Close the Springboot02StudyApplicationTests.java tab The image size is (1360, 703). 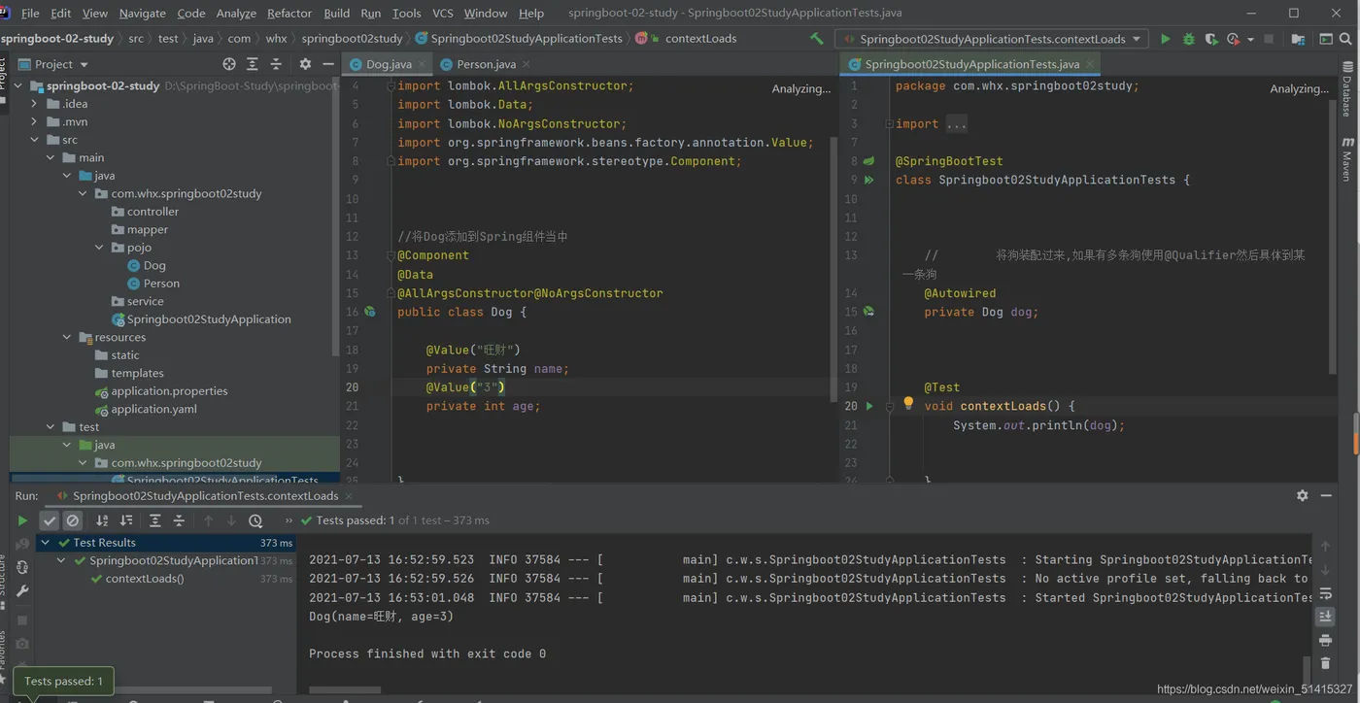coord(1090,64)
